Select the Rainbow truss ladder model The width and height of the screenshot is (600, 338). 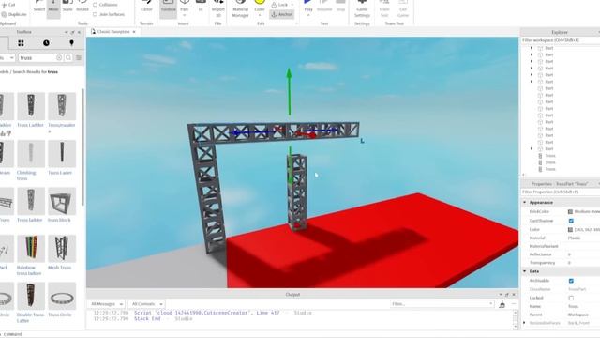pyautogui.click(x=31, y=255)
